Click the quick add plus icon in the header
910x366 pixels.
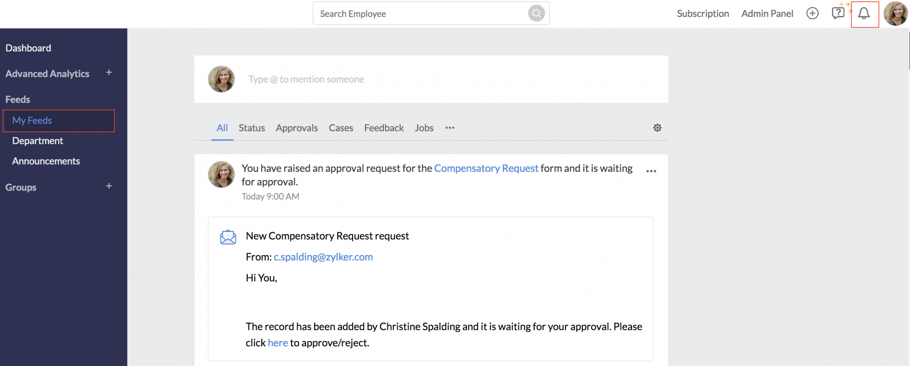(812, 14)
